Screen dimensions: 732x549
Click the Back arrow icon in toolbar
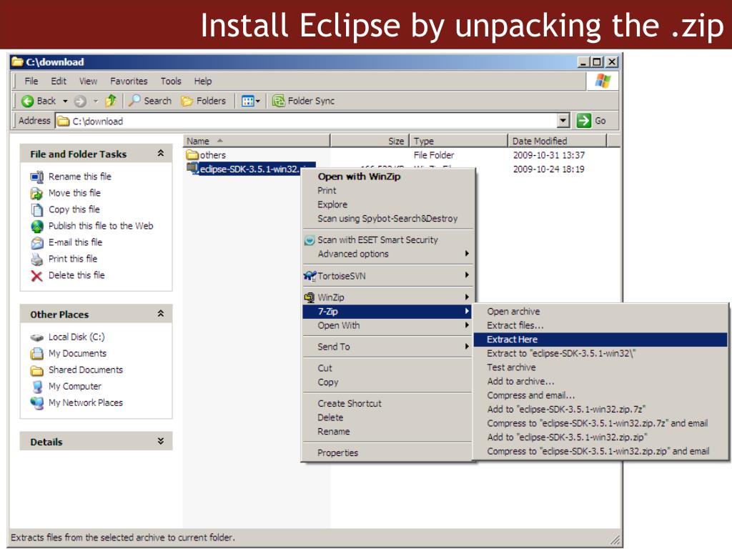click(28, 101)
